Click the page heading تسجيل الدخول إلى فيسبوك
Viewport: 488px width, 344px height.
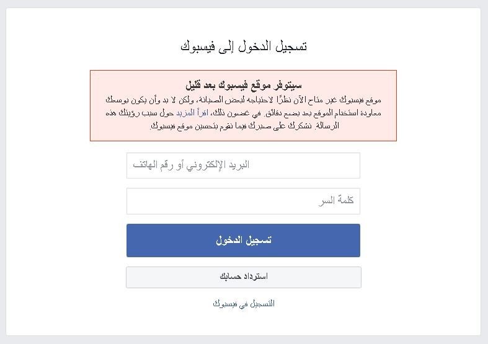[x=243, y=46]
